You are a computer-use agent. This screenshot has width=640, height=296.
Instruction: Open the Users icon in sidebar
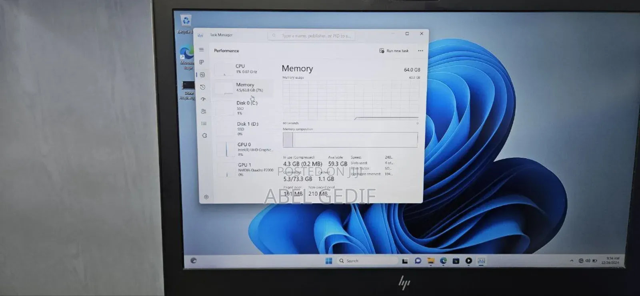pyautogui.click(x=204, y=111)
